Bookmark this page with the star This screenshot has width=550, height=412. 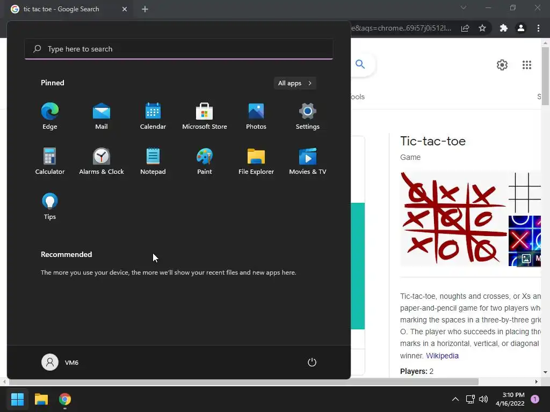coord(482,28)
